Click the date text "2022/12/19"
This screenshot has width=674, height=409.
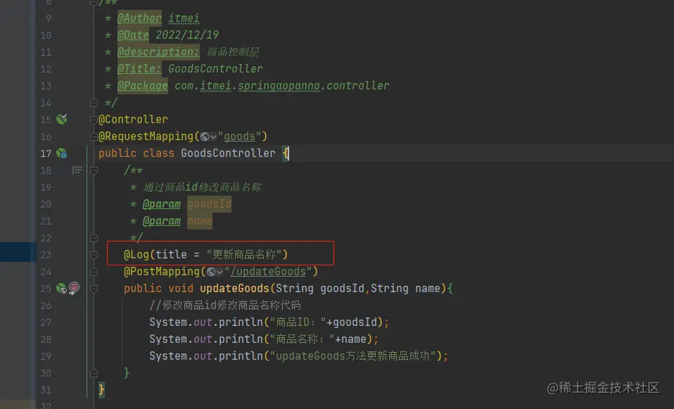coord(187,34)
